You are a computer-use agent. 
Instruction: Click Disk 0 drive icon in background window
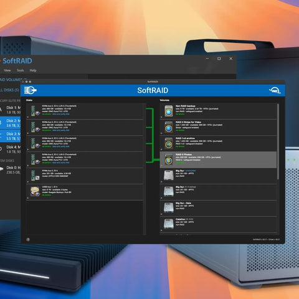pos(2,169)
